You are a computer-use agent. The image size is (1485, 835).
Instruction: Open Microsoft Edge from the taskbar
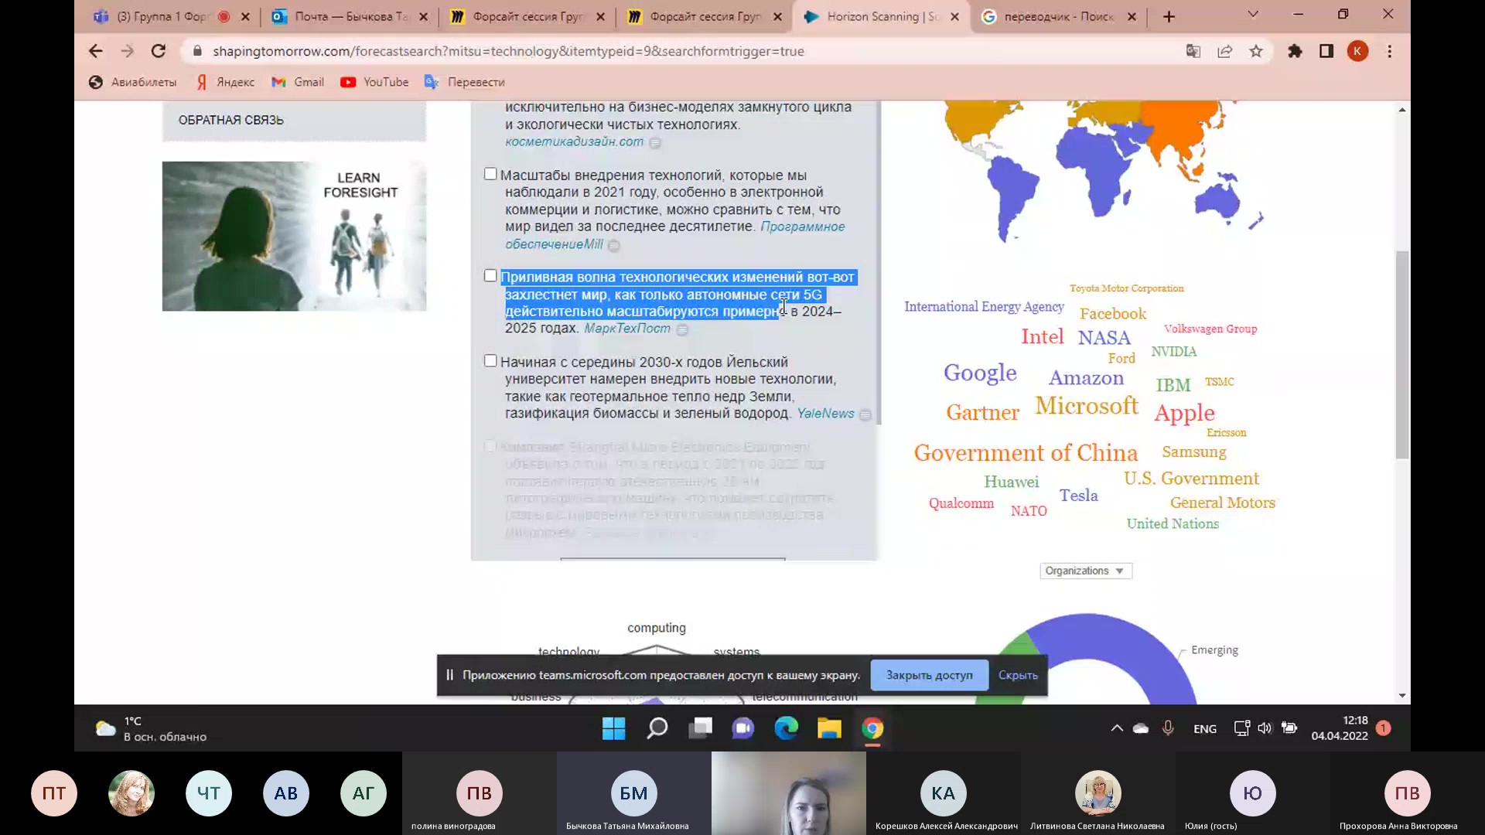[787, 728]
